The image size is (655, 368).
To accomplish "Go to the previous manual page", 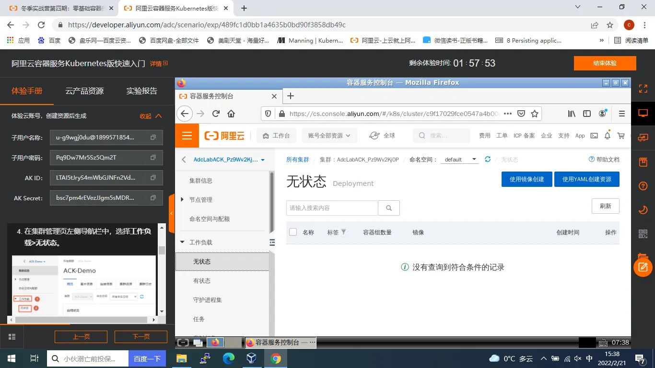I will pyautogui.click(x=81, y=337).
